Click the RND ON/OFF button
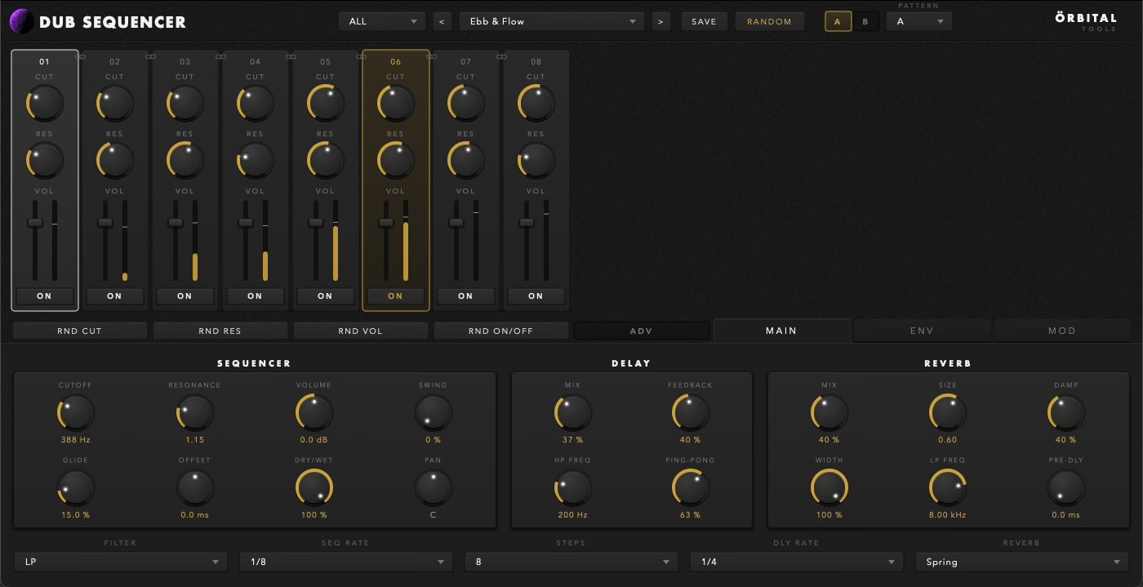Image resolution: width=1143 pixels, height=587 pixels. [x=501, y=331]
